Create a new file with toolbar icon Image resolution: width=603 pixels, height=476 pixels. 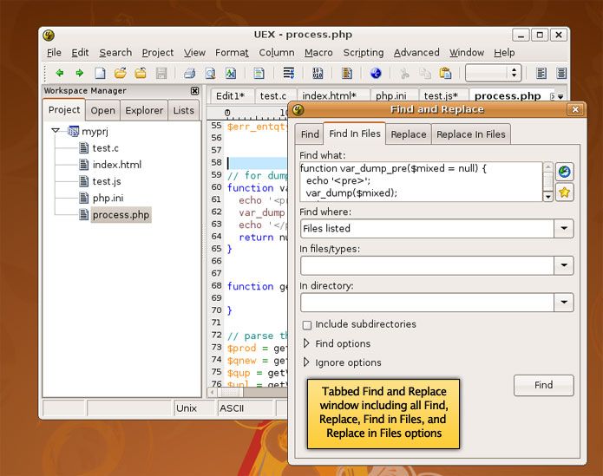[x=100, y=73]
